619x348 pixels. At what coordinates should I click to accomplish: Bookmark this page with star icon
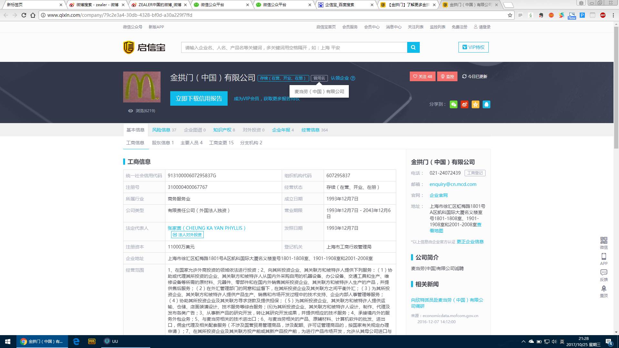pyautogui.click(x=510, y=15)
